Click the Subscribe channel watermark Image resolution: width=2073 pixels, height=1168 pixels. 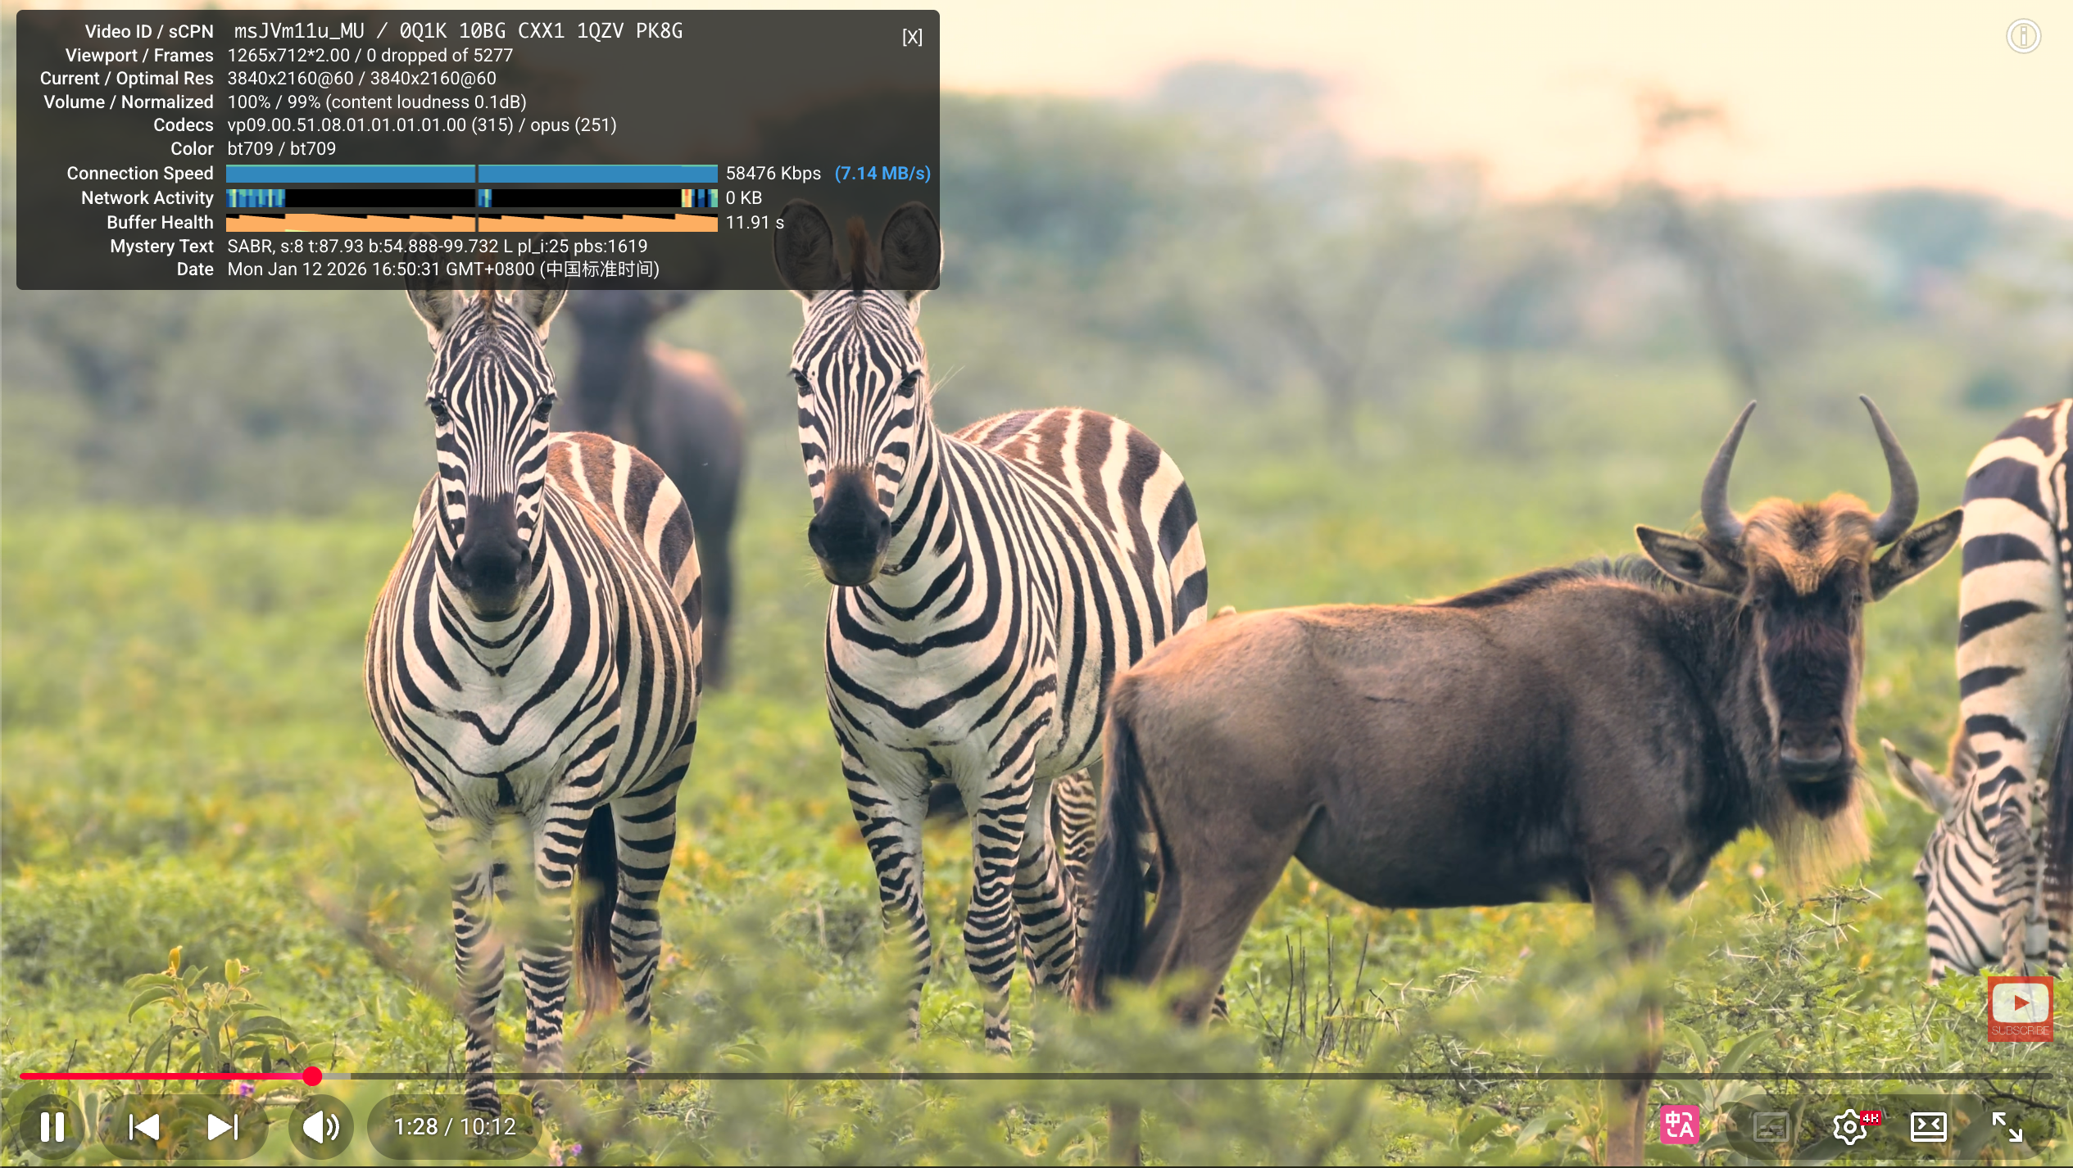2020,1009
